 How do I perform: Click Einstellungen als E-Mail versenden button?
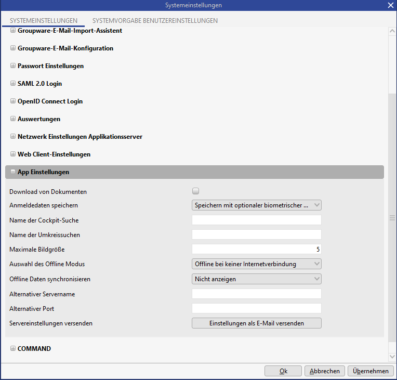pos(257,323)
